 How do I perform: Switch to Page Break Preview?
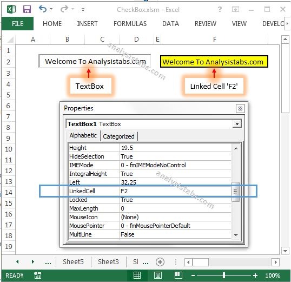click(178, 275)
